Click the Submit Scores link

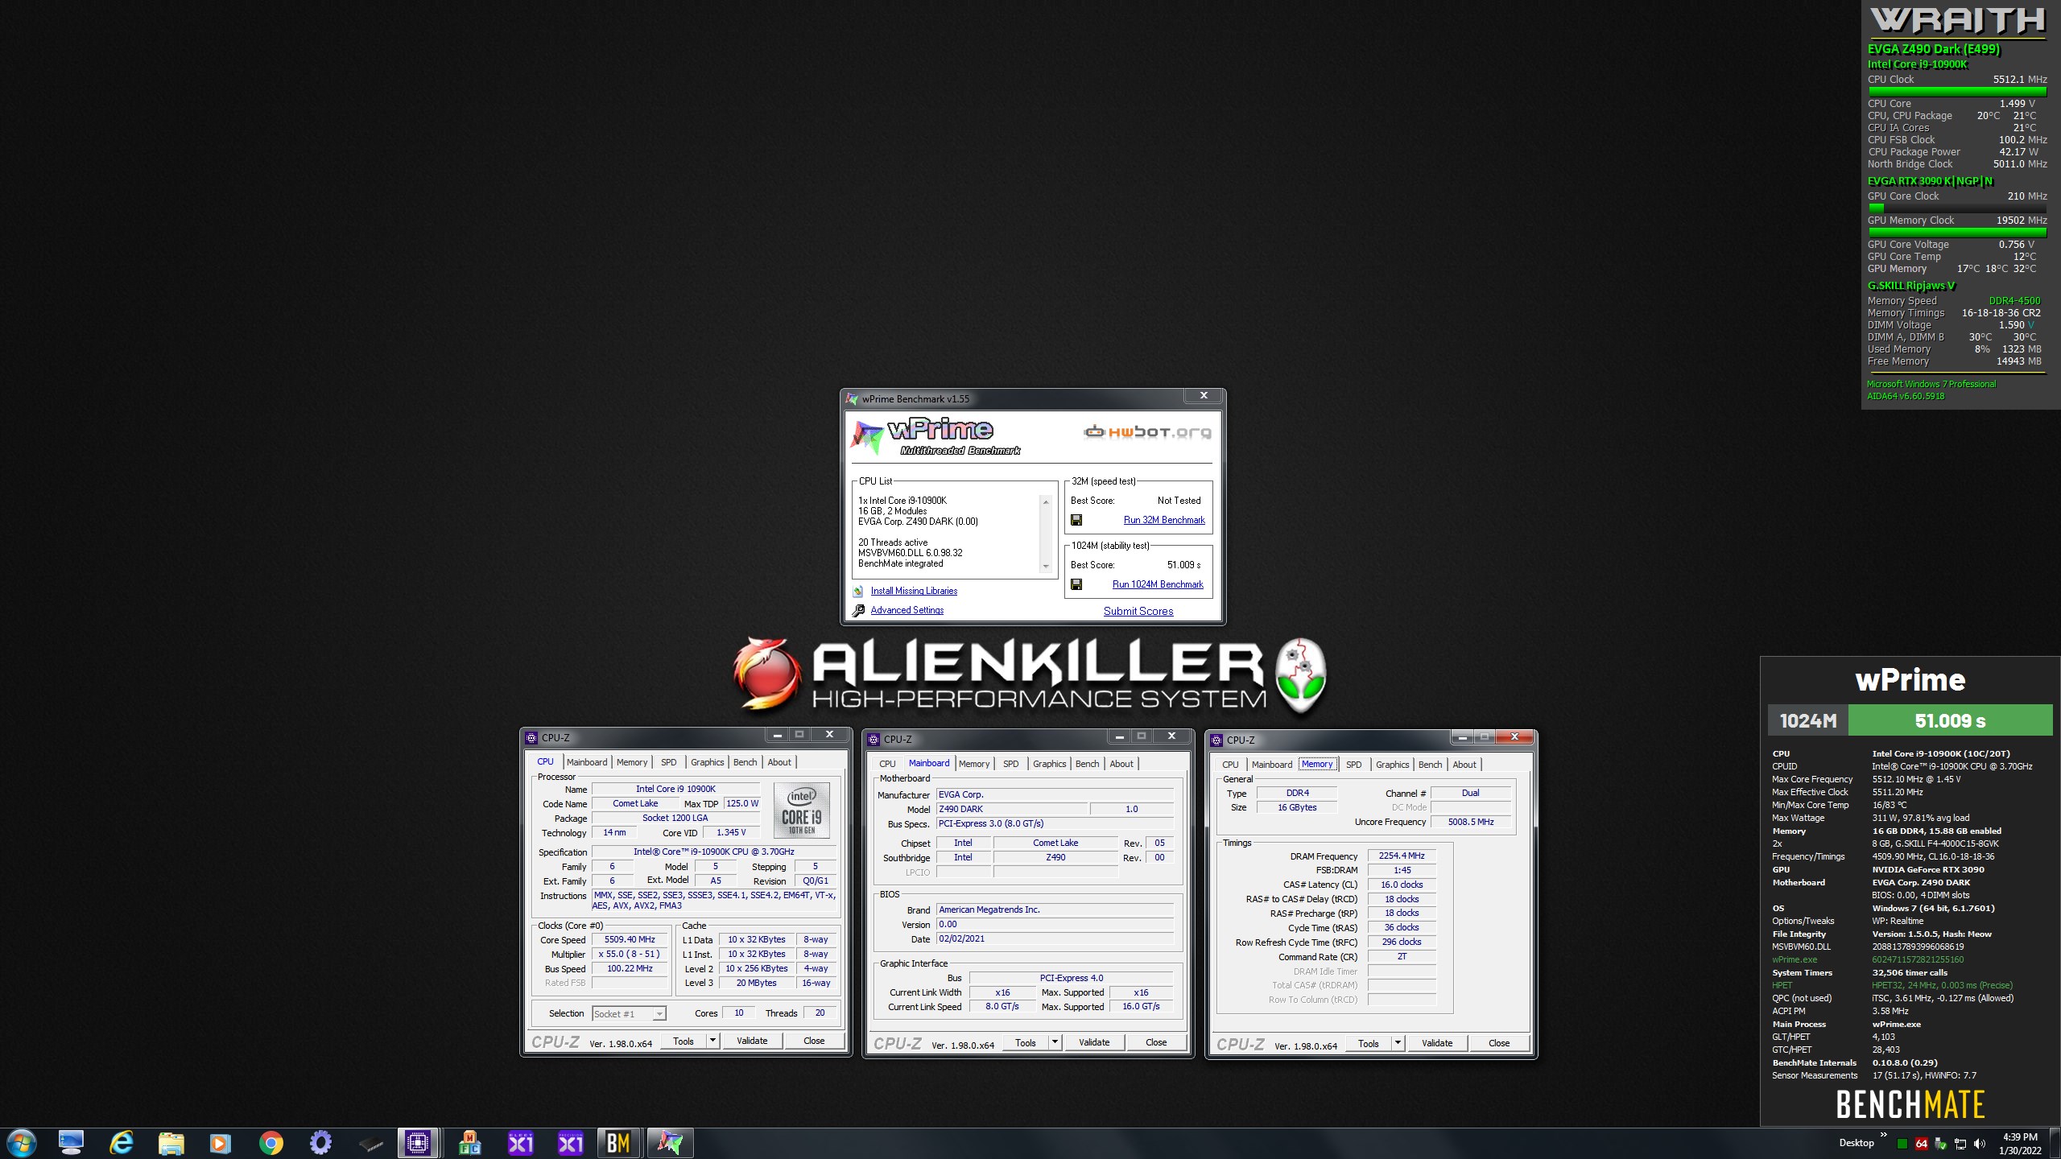[x=1138, y=611]
